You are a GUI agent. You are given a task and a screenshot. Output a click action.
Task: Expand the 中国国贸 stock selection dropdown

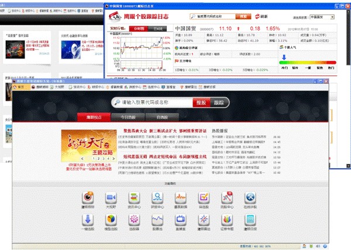pos(323,18)
